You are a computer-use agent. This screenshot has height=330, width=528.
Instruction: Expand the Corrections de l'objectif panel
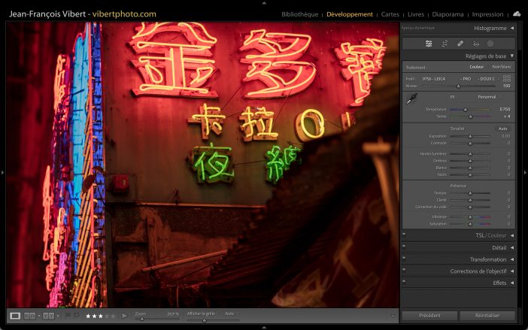[512, 271]
